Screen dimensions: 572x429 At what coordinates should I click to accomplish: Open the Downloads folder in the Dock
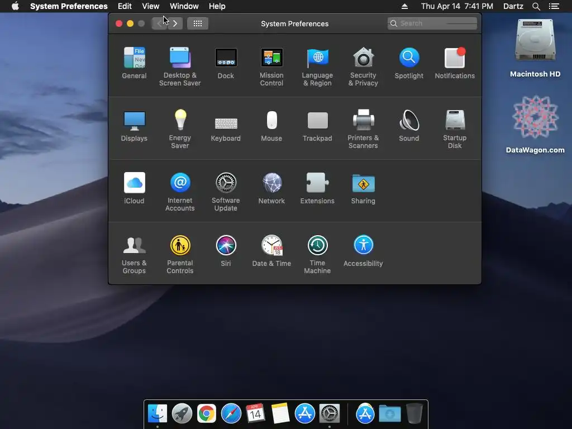(x=389, y=413)
